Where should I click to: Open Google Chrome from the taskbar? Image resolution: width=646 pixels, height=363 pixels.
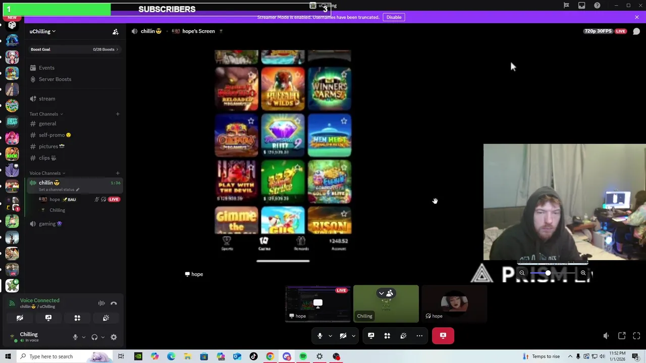tap(270, 356)
